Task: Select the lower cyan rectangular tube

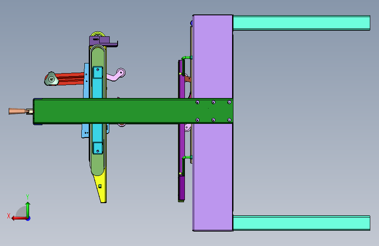Action: click(302, 223)
